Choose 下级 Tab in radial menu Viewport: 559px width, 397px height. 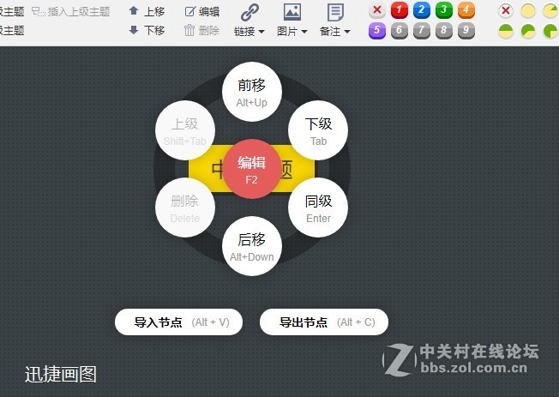click(x=318, y=130)
